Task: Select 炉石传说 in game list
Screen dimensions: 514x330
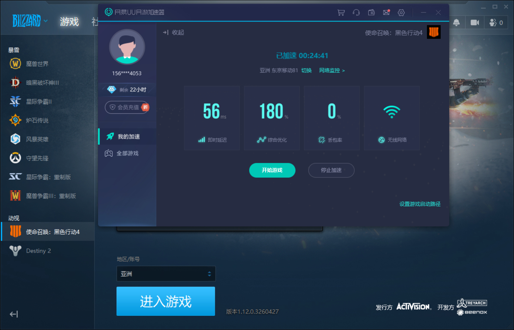Action: point(47,120)
